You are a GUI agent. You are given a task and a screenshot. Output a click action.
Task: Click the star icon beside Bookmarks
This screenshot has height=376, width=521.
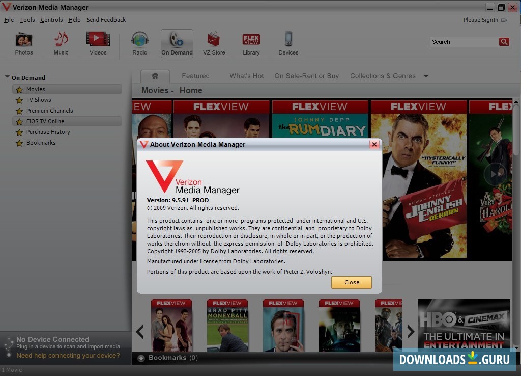click(19, 143)
